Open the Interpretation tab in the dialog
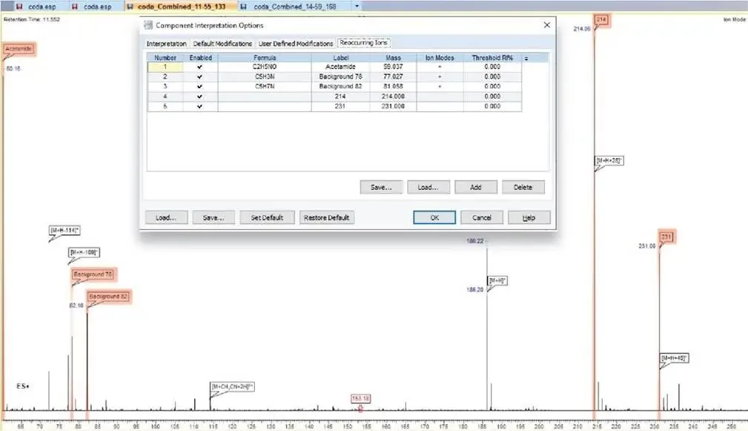748x431 pixels. [166, 44]
